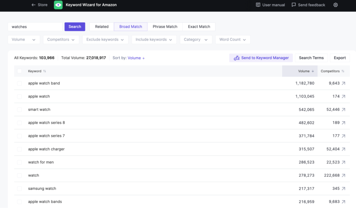This screenshot has width=356, height=208.
Task: Check the apple watch row checkbox with volume 1,103,045
Action: (x=19, y=97)
